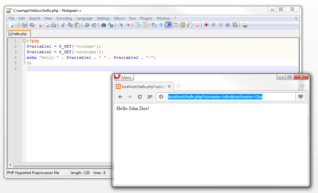
Task: Paste from clipboard using the toolbar
Action: pos(77,25)
